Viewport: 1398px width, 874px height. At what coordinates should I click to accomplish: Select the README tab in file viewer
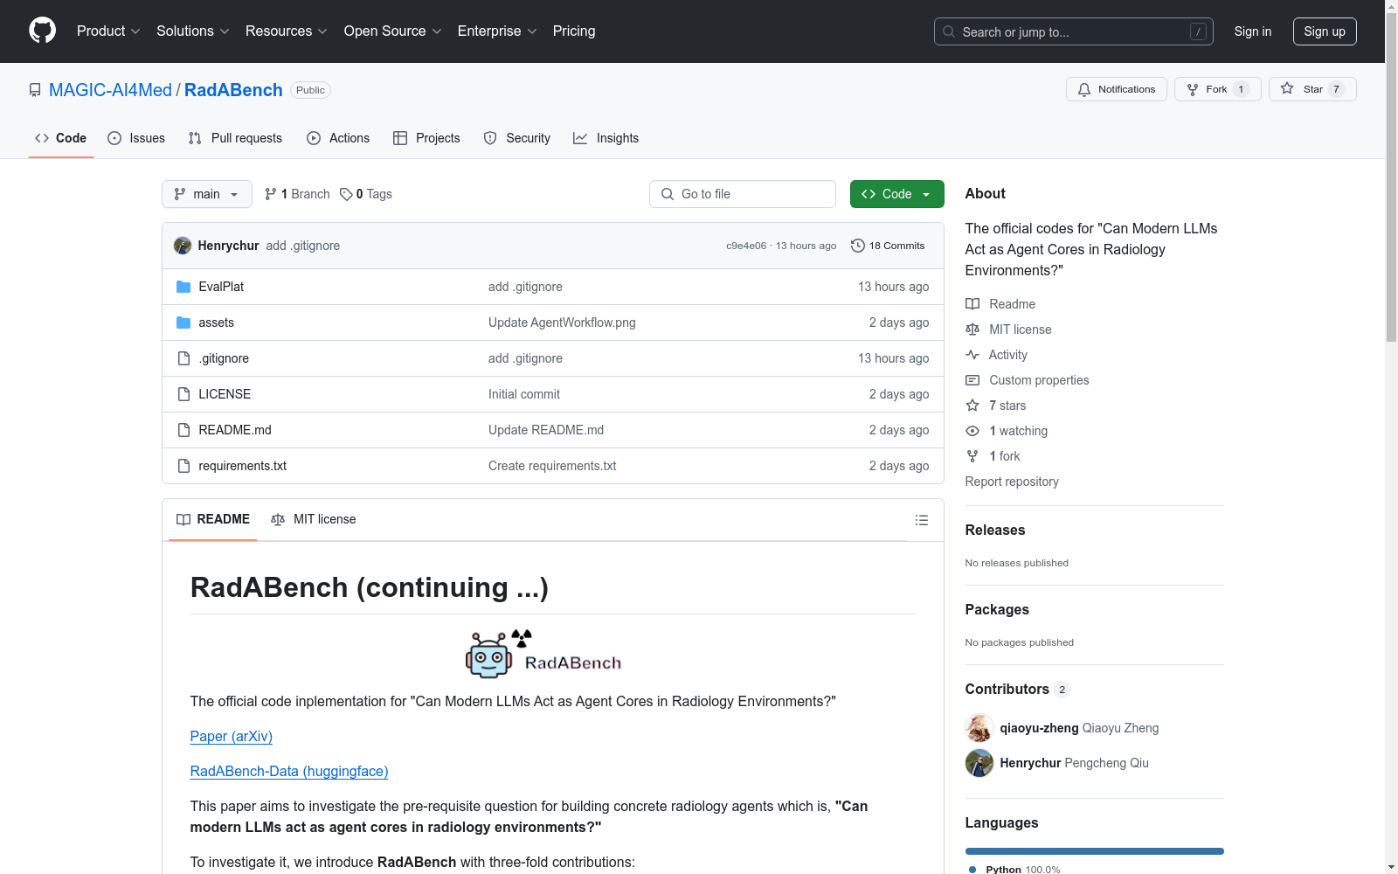[x=213, y=520]
